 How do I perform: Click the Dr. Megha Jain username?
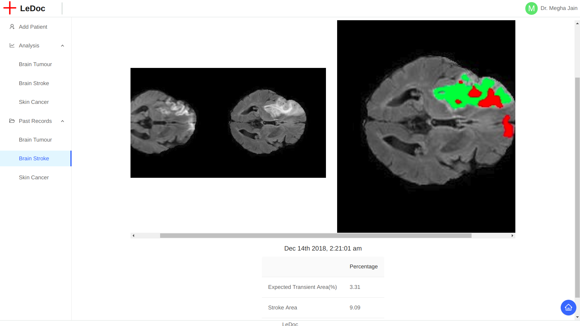pyautogui.click(x=559, y=8)
